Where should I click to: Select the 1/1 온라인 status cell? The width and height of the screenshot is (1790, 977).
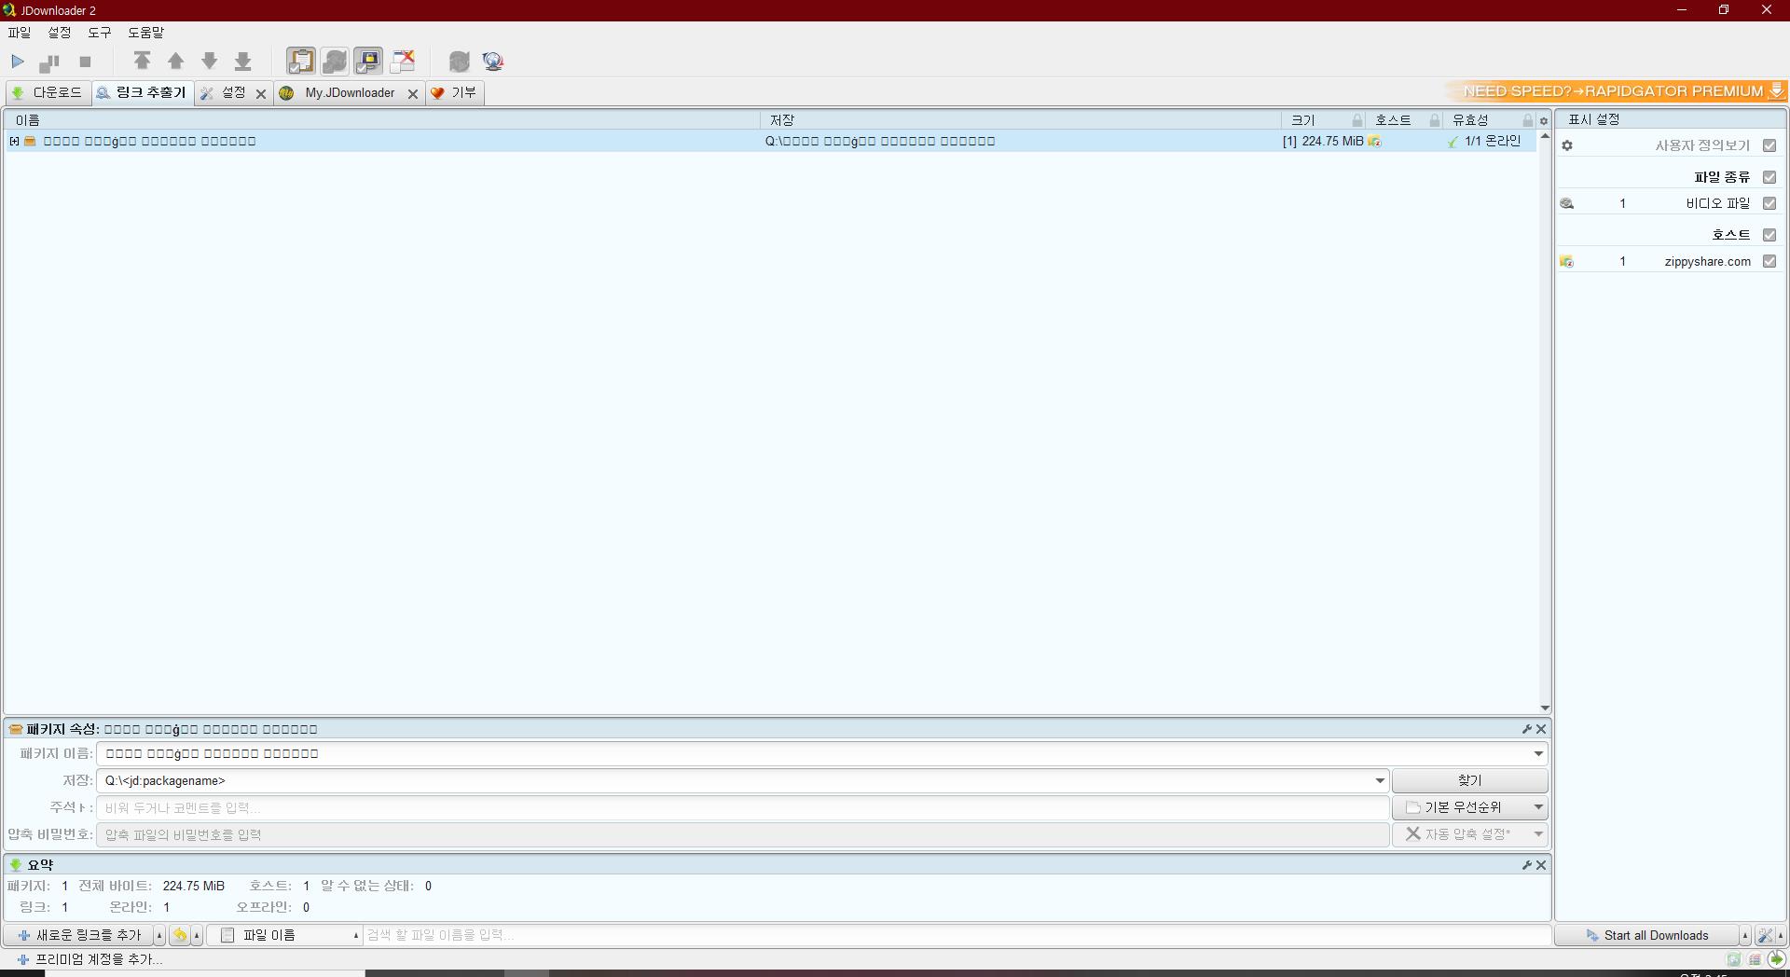click(1489, 141)
